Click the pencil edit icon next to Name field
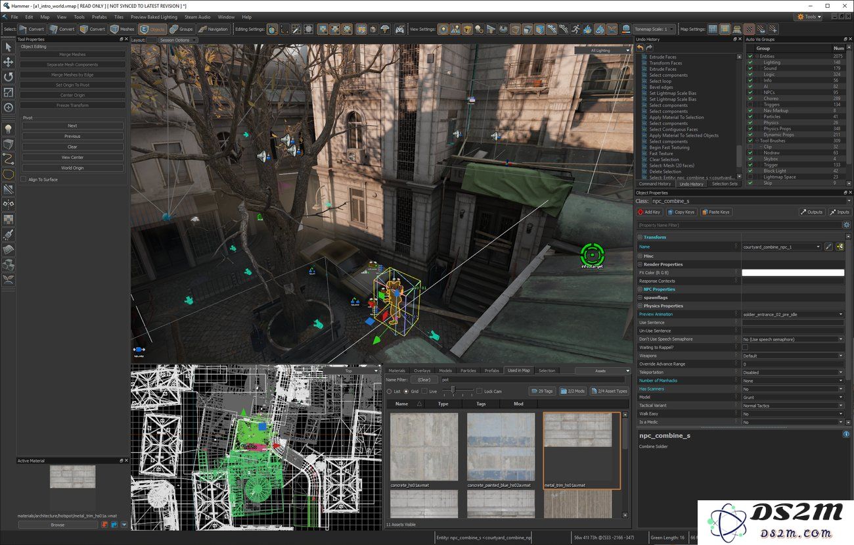 (828, 247)
